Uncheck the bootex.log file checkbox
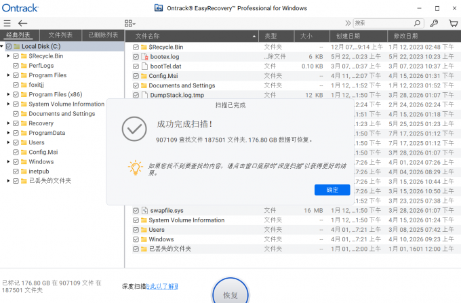This screenshot has height=303, width=461. (x=136, y=57)
